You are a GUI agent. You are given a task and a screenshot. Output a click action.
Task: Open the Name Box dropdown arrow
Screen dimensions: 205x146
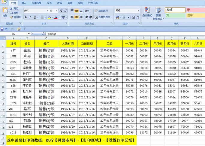[x=29, y=34]
